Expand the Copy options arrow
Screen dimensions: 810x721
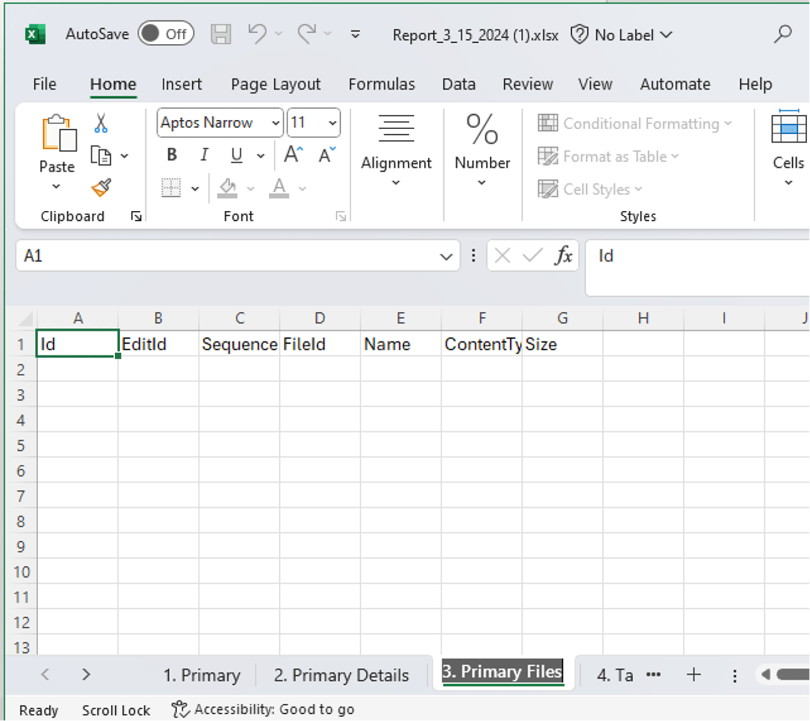click(x=125, y=156)
